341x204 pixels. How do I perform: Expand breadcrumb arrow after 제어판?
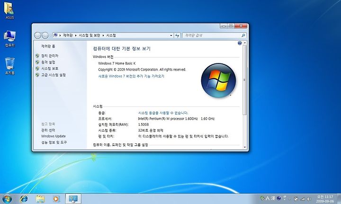coord(76,35)
